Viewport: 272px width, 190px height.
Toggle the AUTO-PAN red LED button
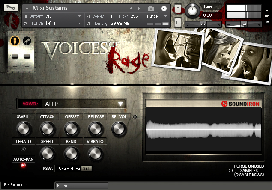(23, 165)
